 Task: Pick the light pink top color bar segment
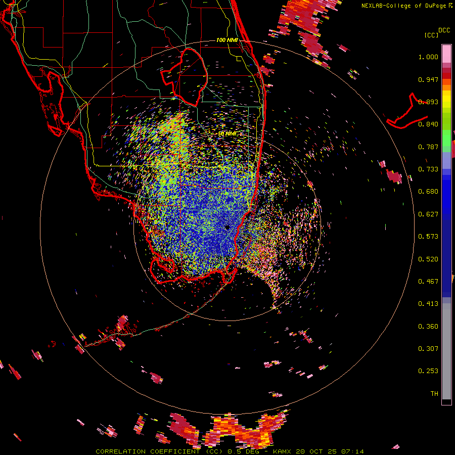pos(446,54)
